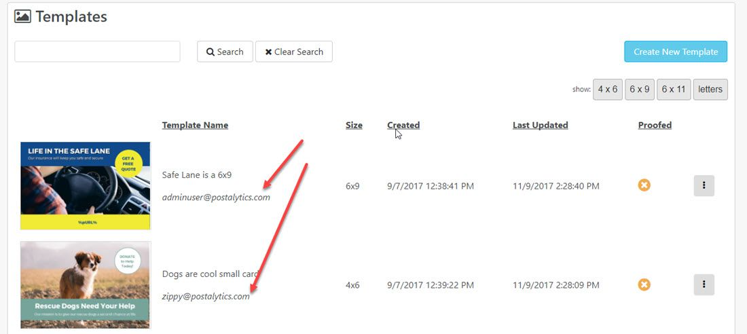Click last updated 11/9/2017 2:28:09 PM

pos(556,285)
